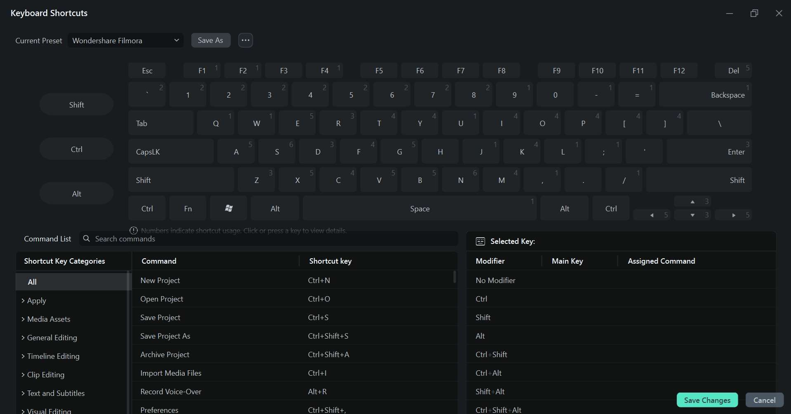Click the Shortcut key column header
The height and width of the screenshot is (414, 791).
pos(330,261)
